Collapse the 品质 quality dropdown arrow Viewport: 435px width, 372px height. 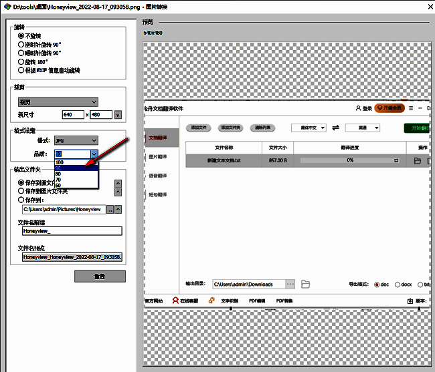pyautogui.click(x=94, y=154)
